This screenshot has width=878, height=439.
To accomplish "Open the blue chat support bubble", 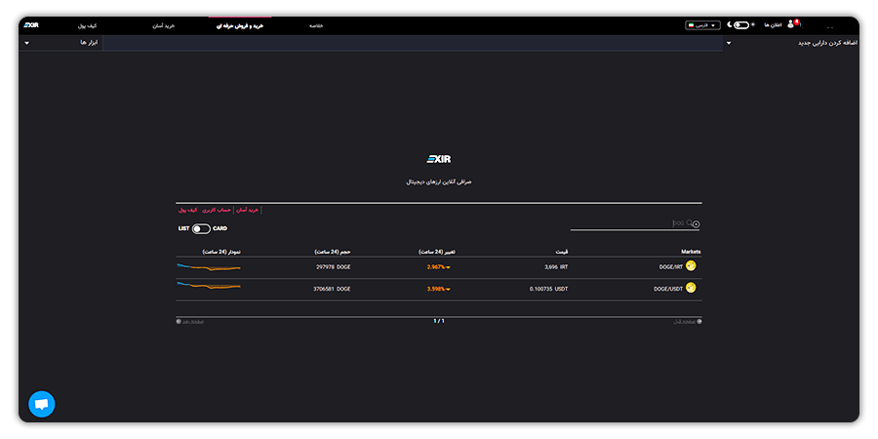I will click(x=41, y=404).
